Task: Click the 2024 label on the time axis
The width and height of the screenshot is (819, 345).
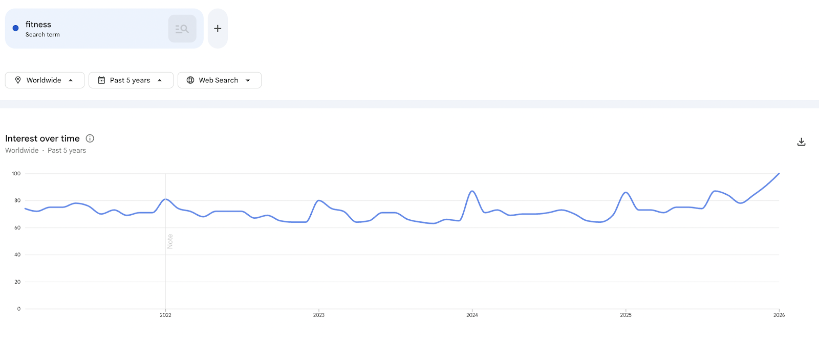Action: coord(472,315)
